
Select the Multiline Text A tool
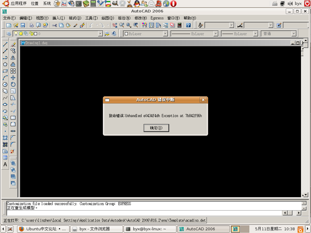tap(5, 164)
